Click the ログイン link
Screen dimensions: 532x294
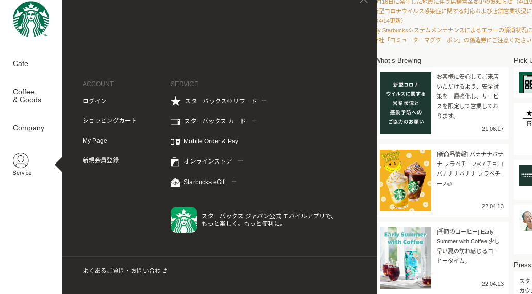point(94,101)
